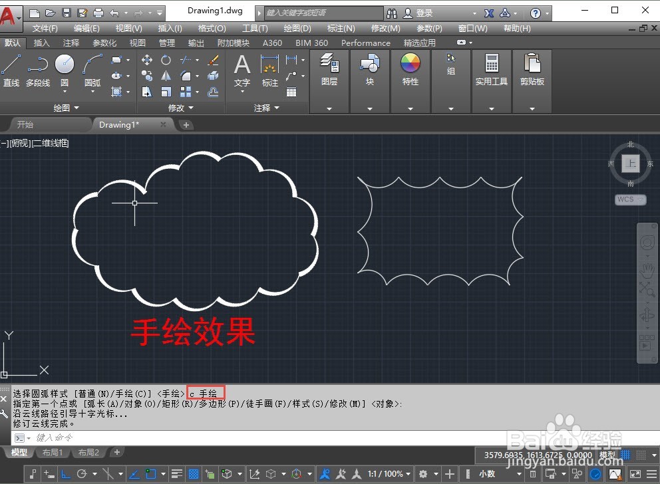
Task: Open the customization menu in status bar
Action: (651, 474)
